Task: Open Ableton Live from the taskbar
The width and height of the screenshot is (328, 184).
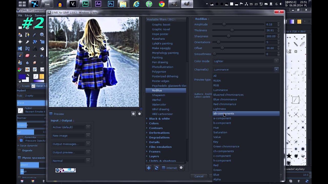Action: 47,4
